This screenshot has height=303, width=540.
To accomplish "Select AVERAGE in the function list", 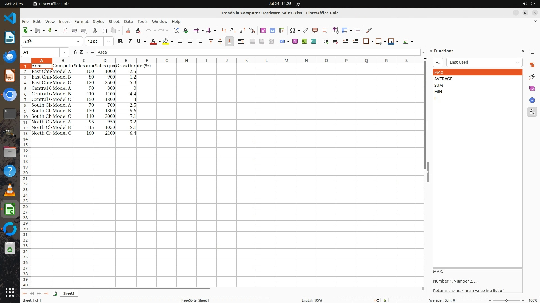I will (x=443, y=79).
